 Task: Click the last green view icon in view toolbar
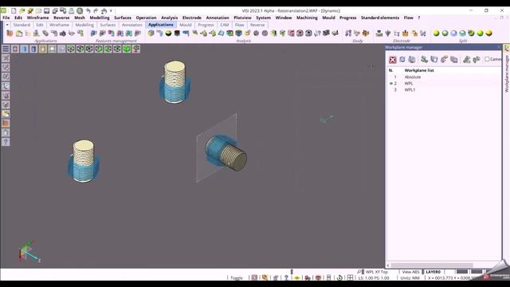pyautogui.click(x=136, y=49)
